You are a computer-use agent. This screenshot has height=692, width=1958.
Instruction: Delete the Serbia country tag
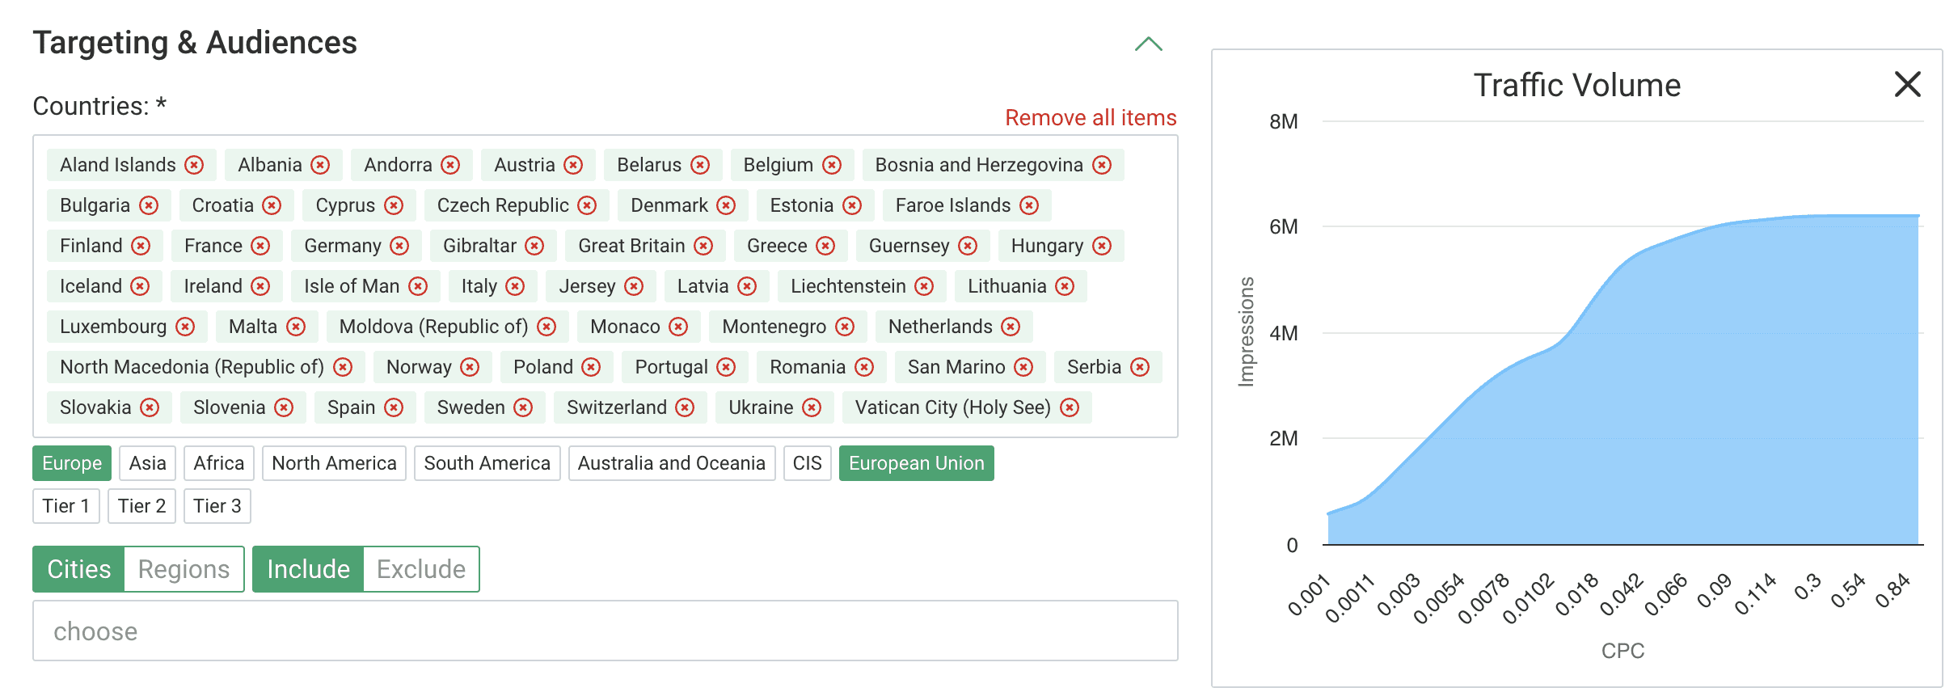(x=1140, y=367)
